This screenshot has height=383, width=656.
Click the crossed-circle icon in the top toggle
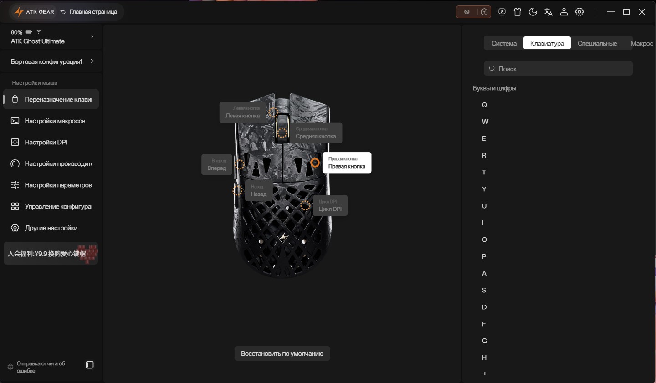(x=466, y=12)
